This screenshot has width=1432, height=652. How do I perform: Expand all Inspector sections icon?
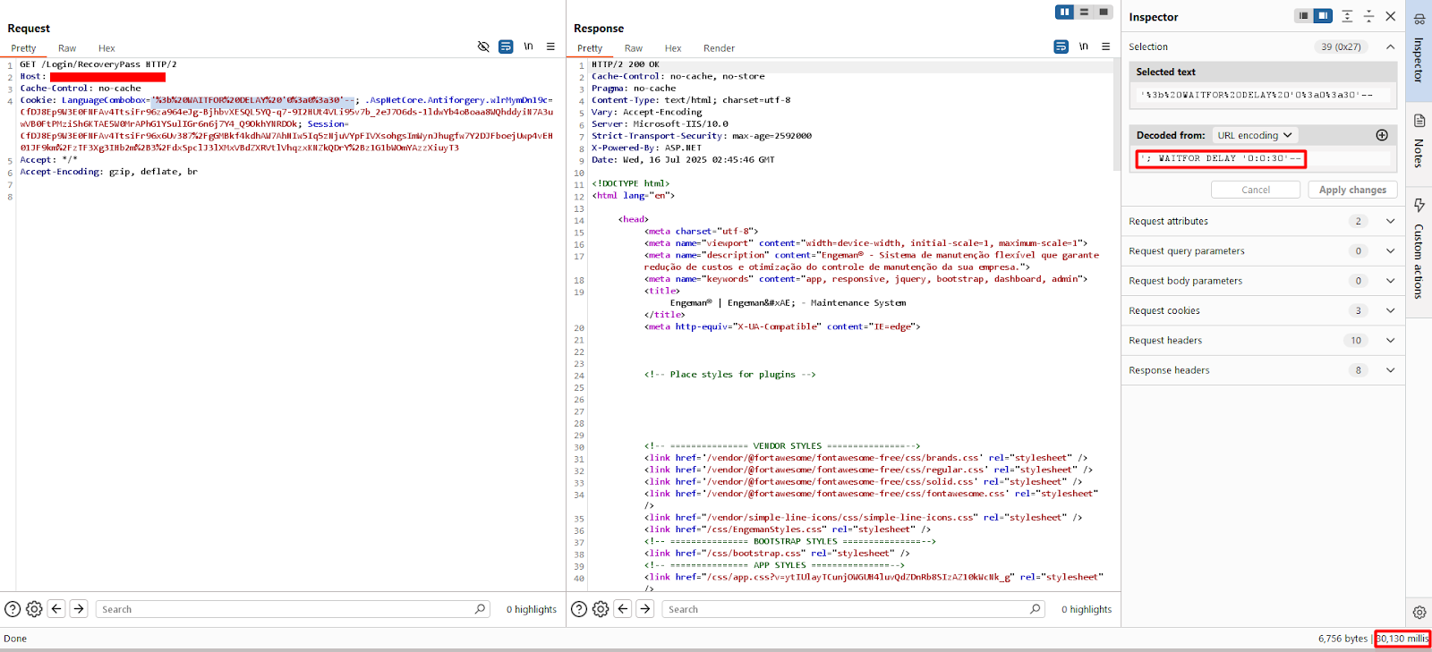tap(1347, 16)
